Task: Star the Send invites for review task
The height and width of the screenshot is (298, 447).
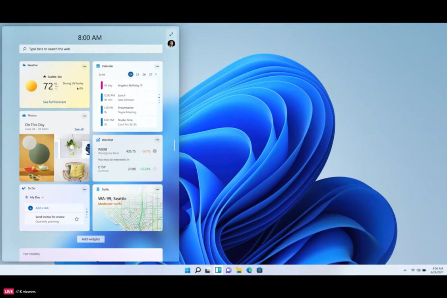Action: tap(77, 219)
